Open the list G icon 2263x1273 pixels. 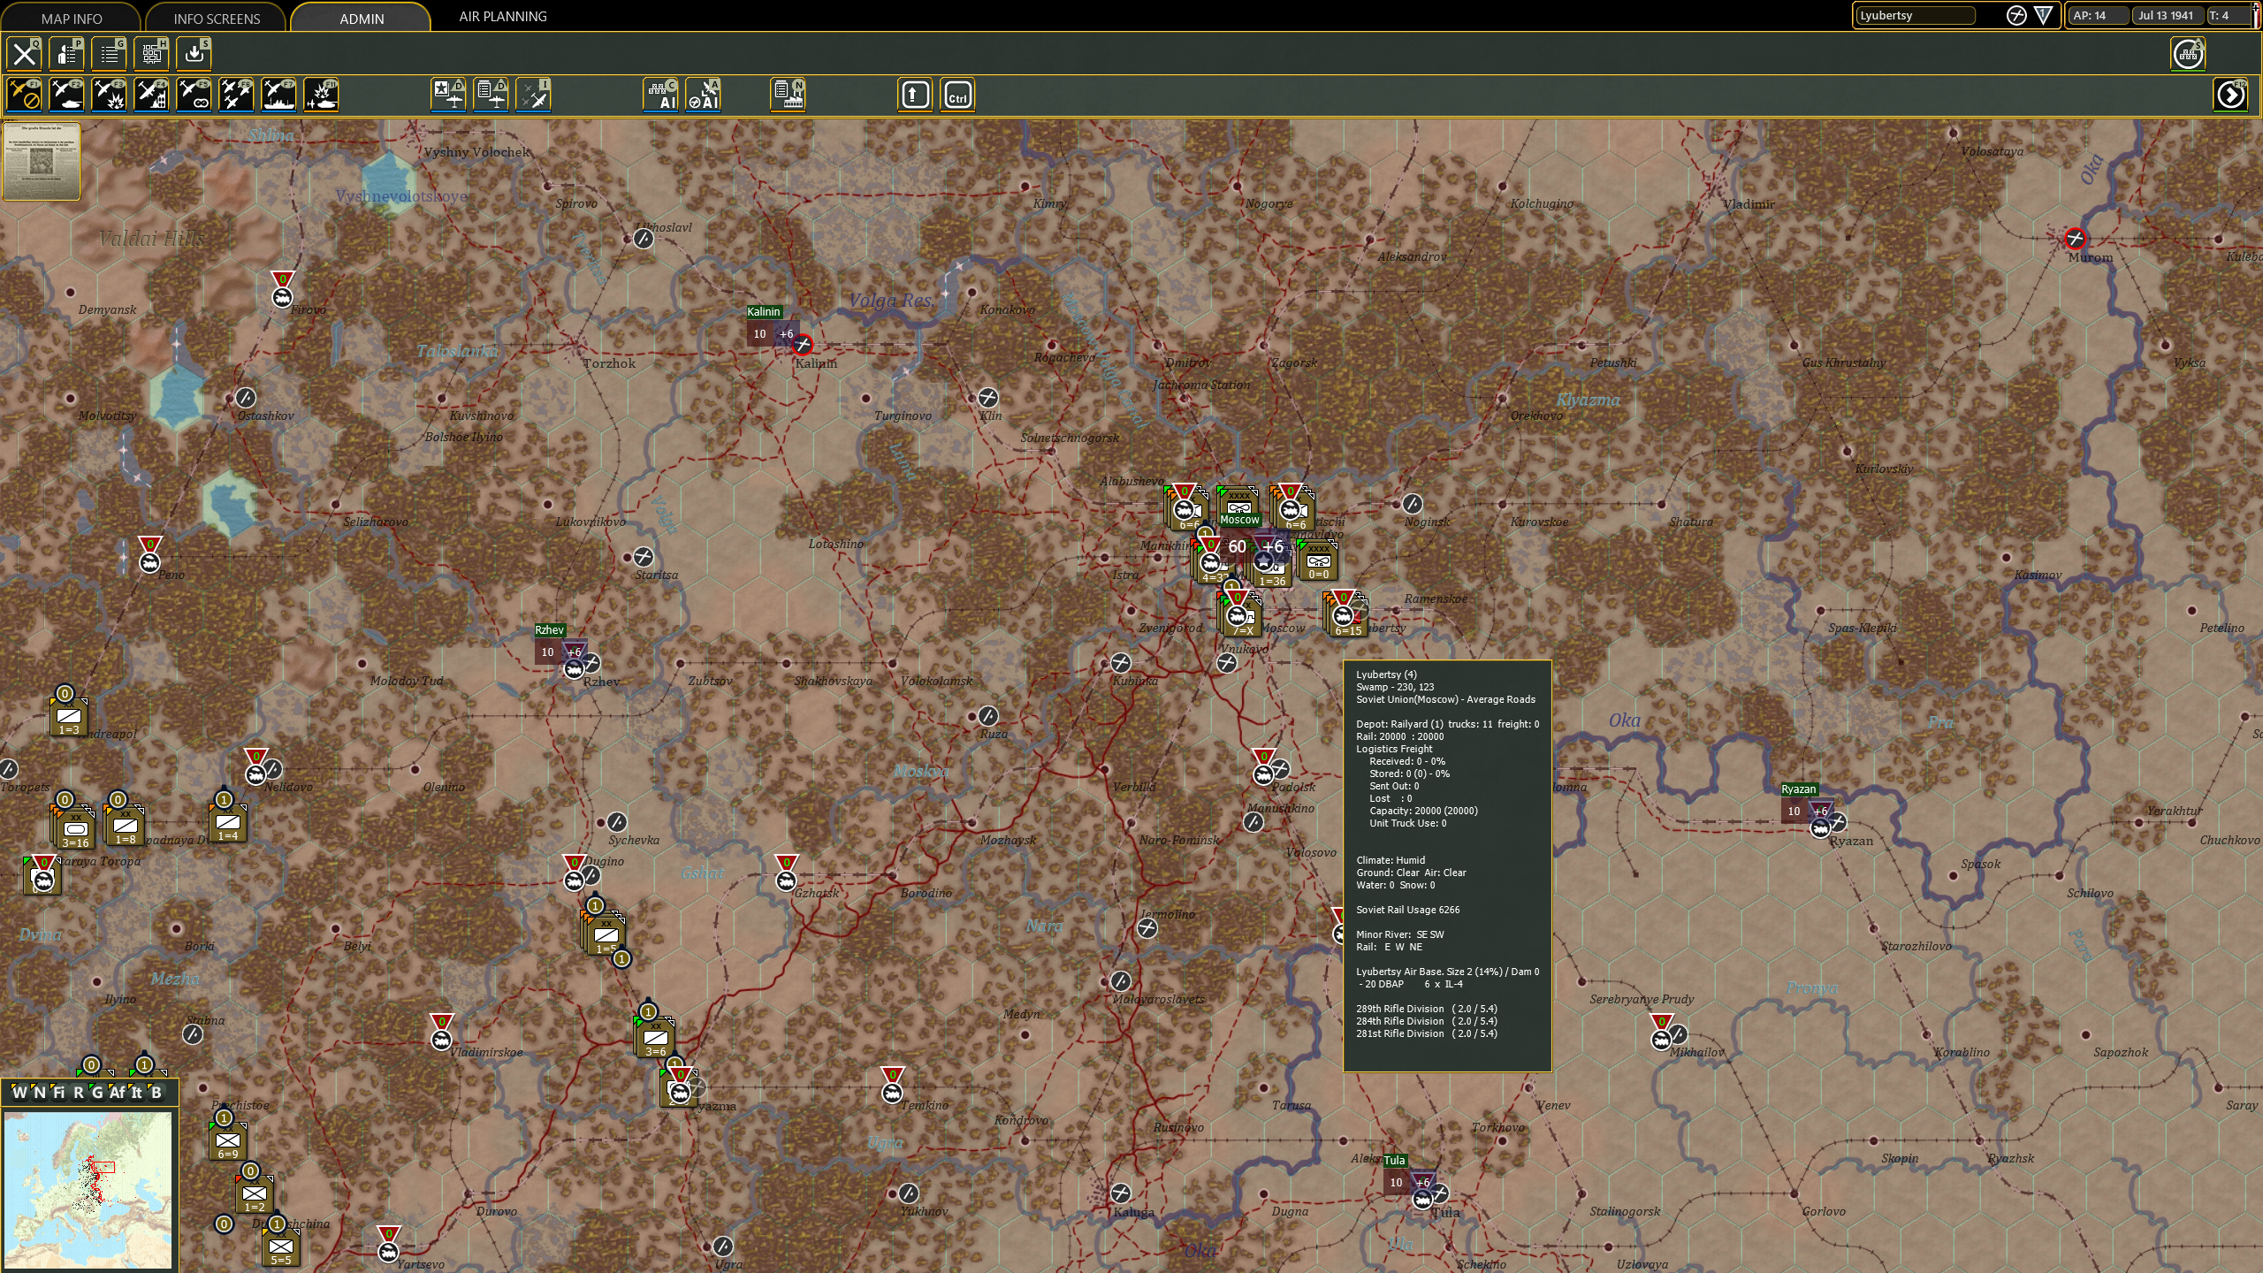pyautogui.click(x=110, y=54)
